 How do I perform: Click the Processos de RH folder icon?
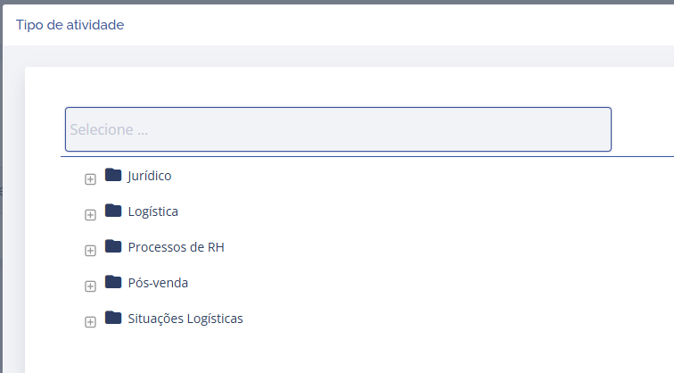[112, 246]
